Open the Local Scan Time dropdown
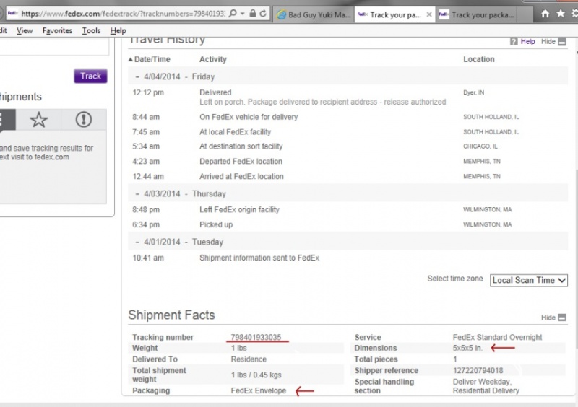Screen dimensions: 578x407 point(529,280)
